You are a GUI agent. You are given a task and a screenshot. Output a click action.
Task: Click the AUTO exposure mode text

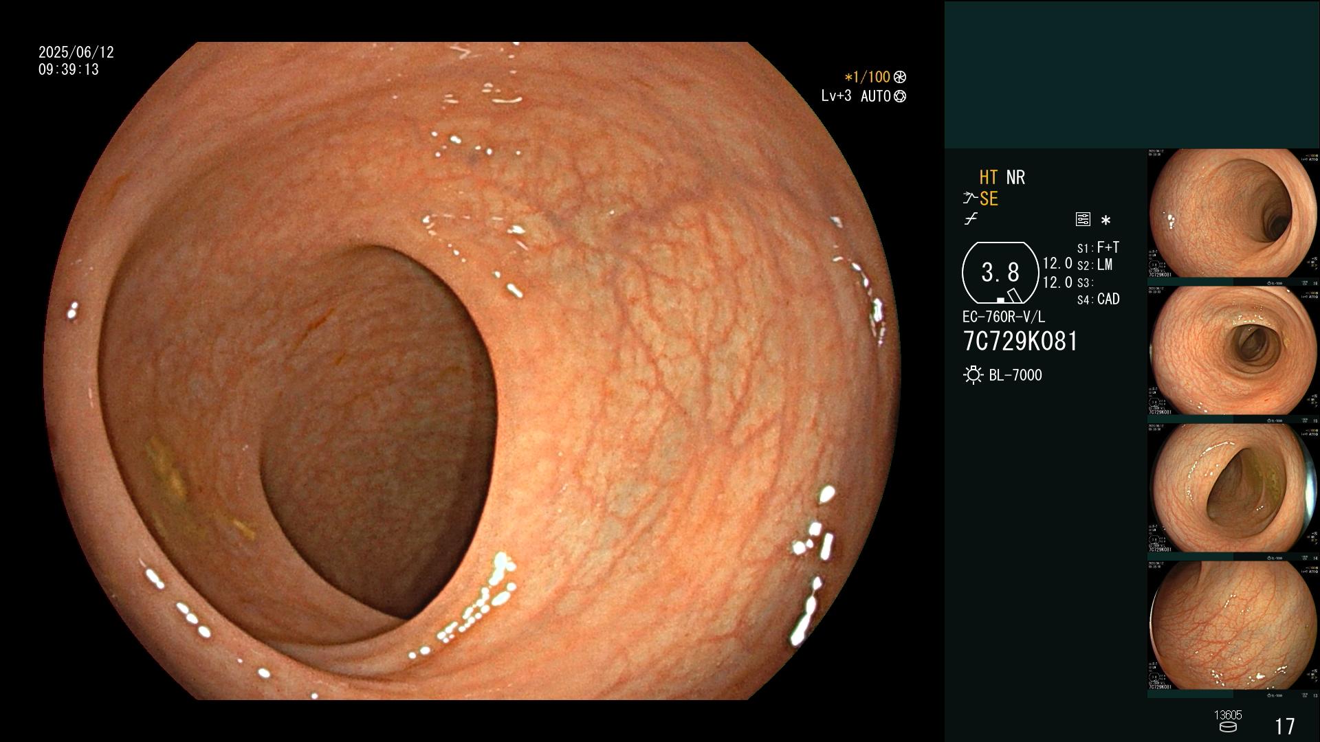[875, 96]
